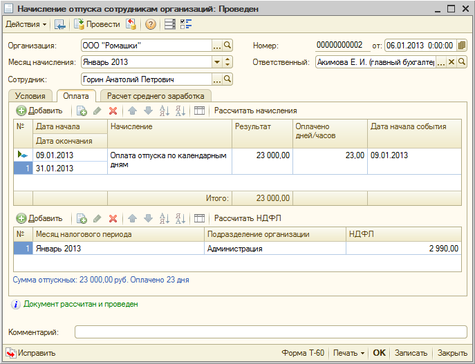Clear the Ответственный field with X
The image size is (475, 364).
tap(451, 62)
